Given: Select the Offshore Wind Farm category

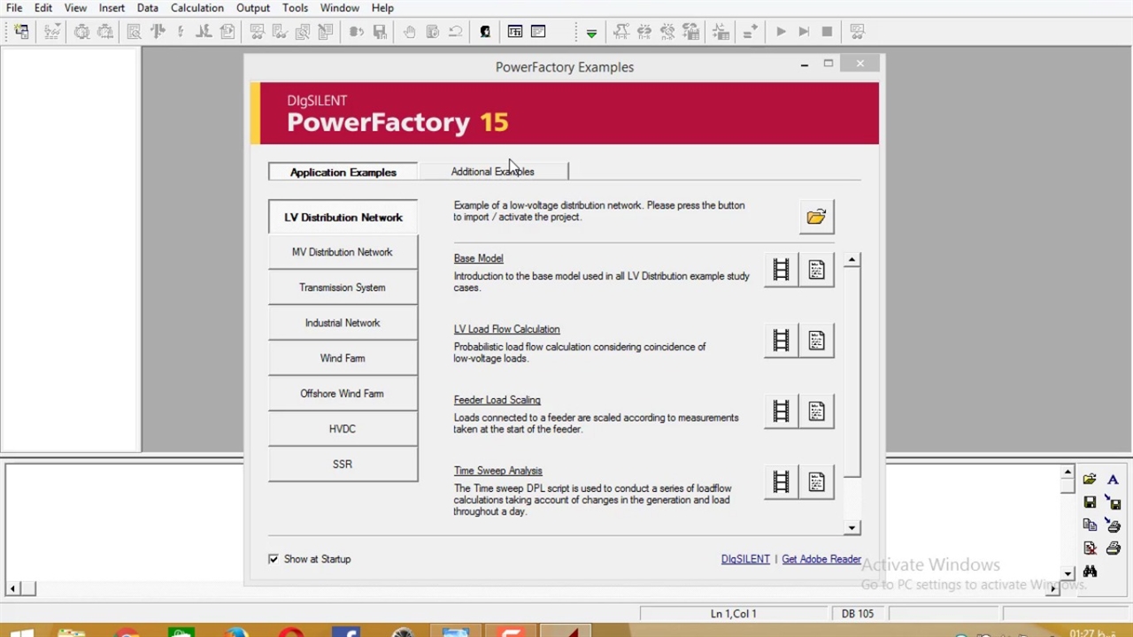Looking at the screenshot, I should [343, 394].
